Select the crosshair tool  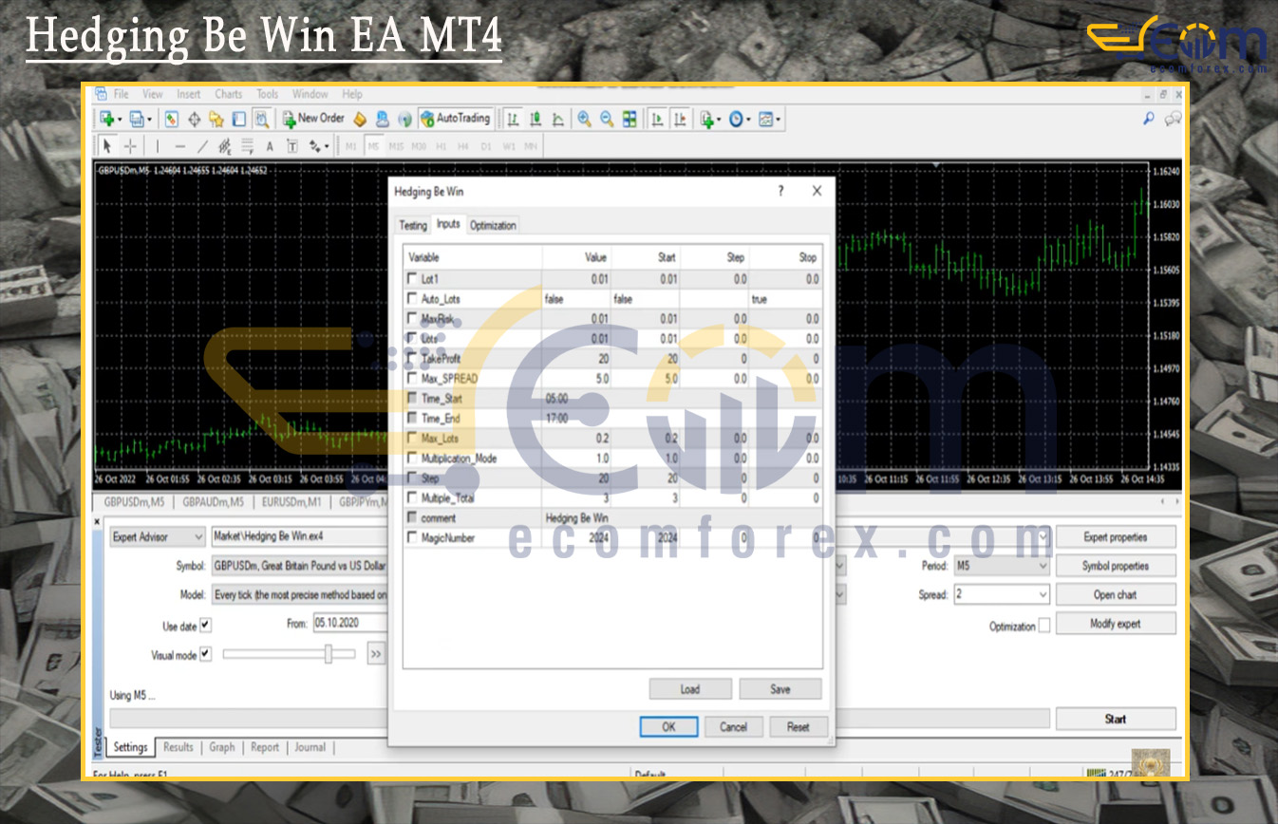tap(130, 146)
